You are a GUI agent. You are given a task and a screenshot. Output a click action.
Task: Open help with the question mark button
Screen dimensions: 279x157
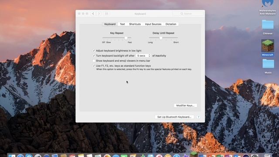tap(198, 117)
